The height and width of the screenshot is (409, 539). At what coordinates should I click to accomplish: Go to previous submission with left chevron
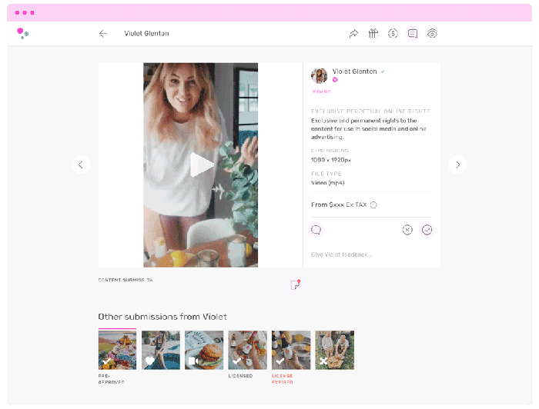click(81, 165)
